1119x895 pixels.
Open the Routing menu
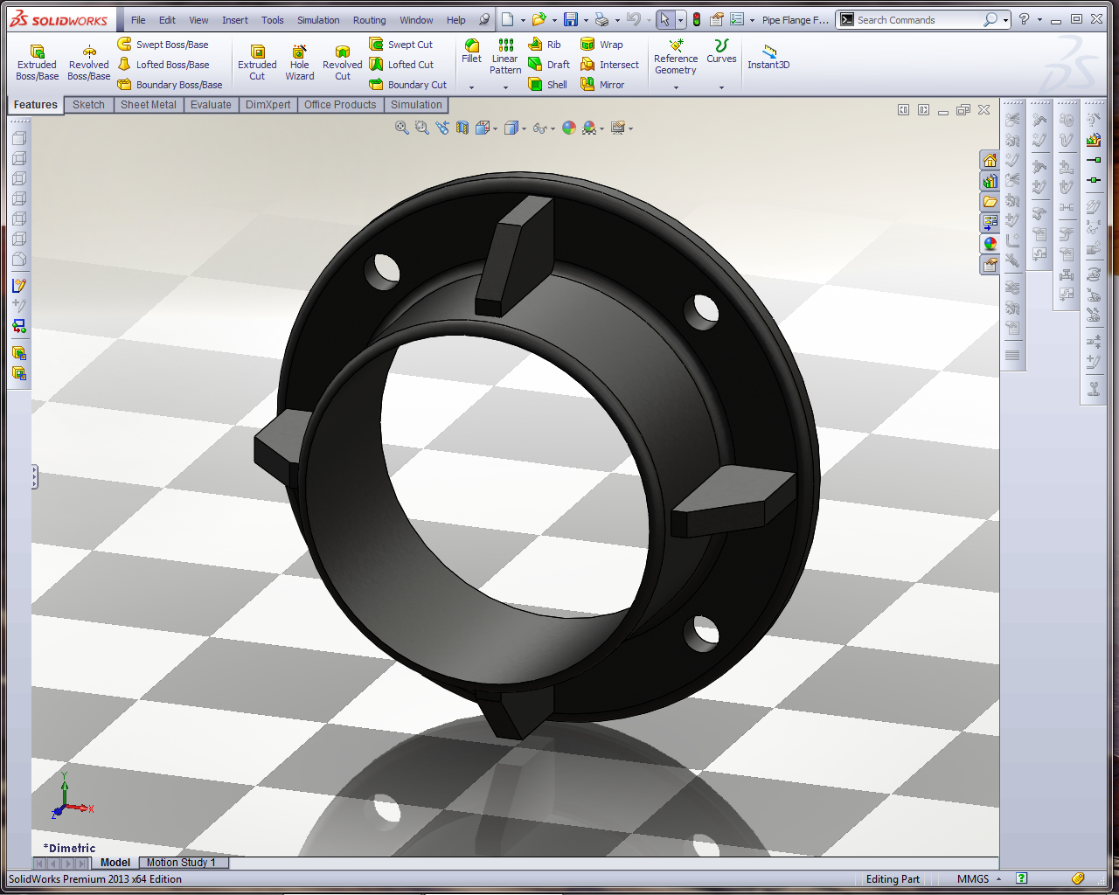pos(369,20)
